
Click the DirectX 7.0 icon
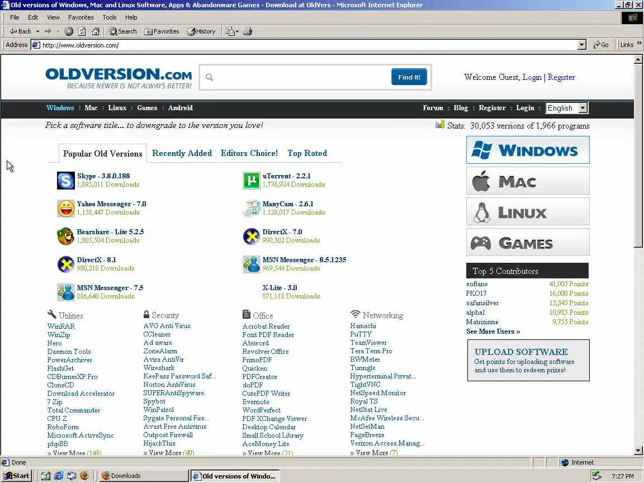(252, 236)
